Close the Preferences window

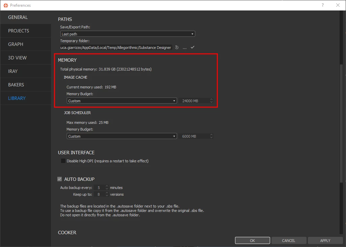(x=338, y=5)
